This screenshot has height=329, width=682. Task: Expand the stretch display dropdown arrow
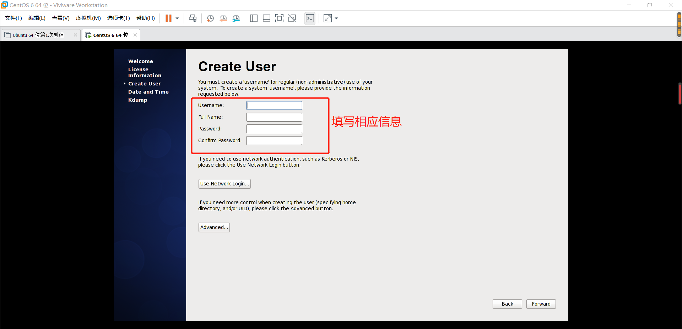[x=336, y=18]
